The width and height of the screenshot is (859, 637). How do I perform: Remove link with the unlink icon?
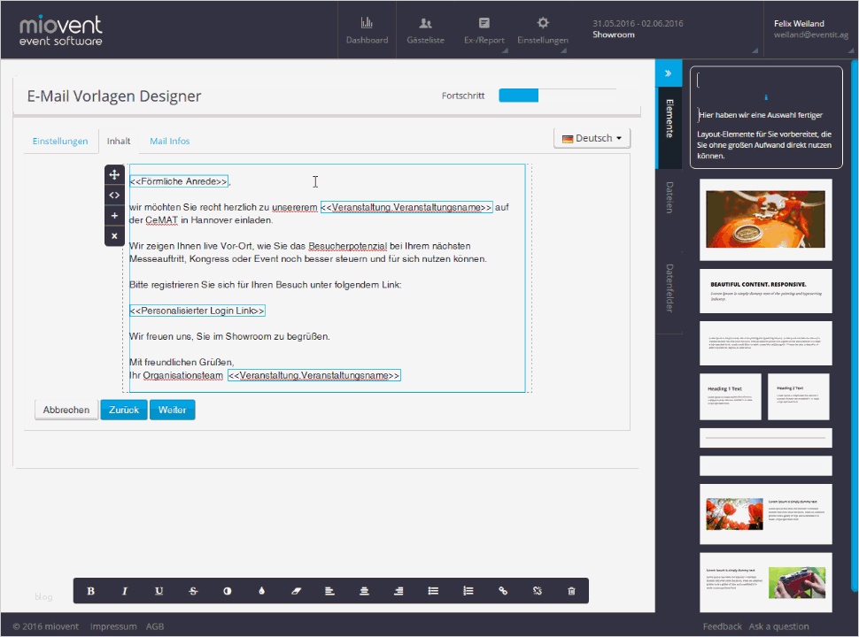pyautogui.click(x=538, y=591)
